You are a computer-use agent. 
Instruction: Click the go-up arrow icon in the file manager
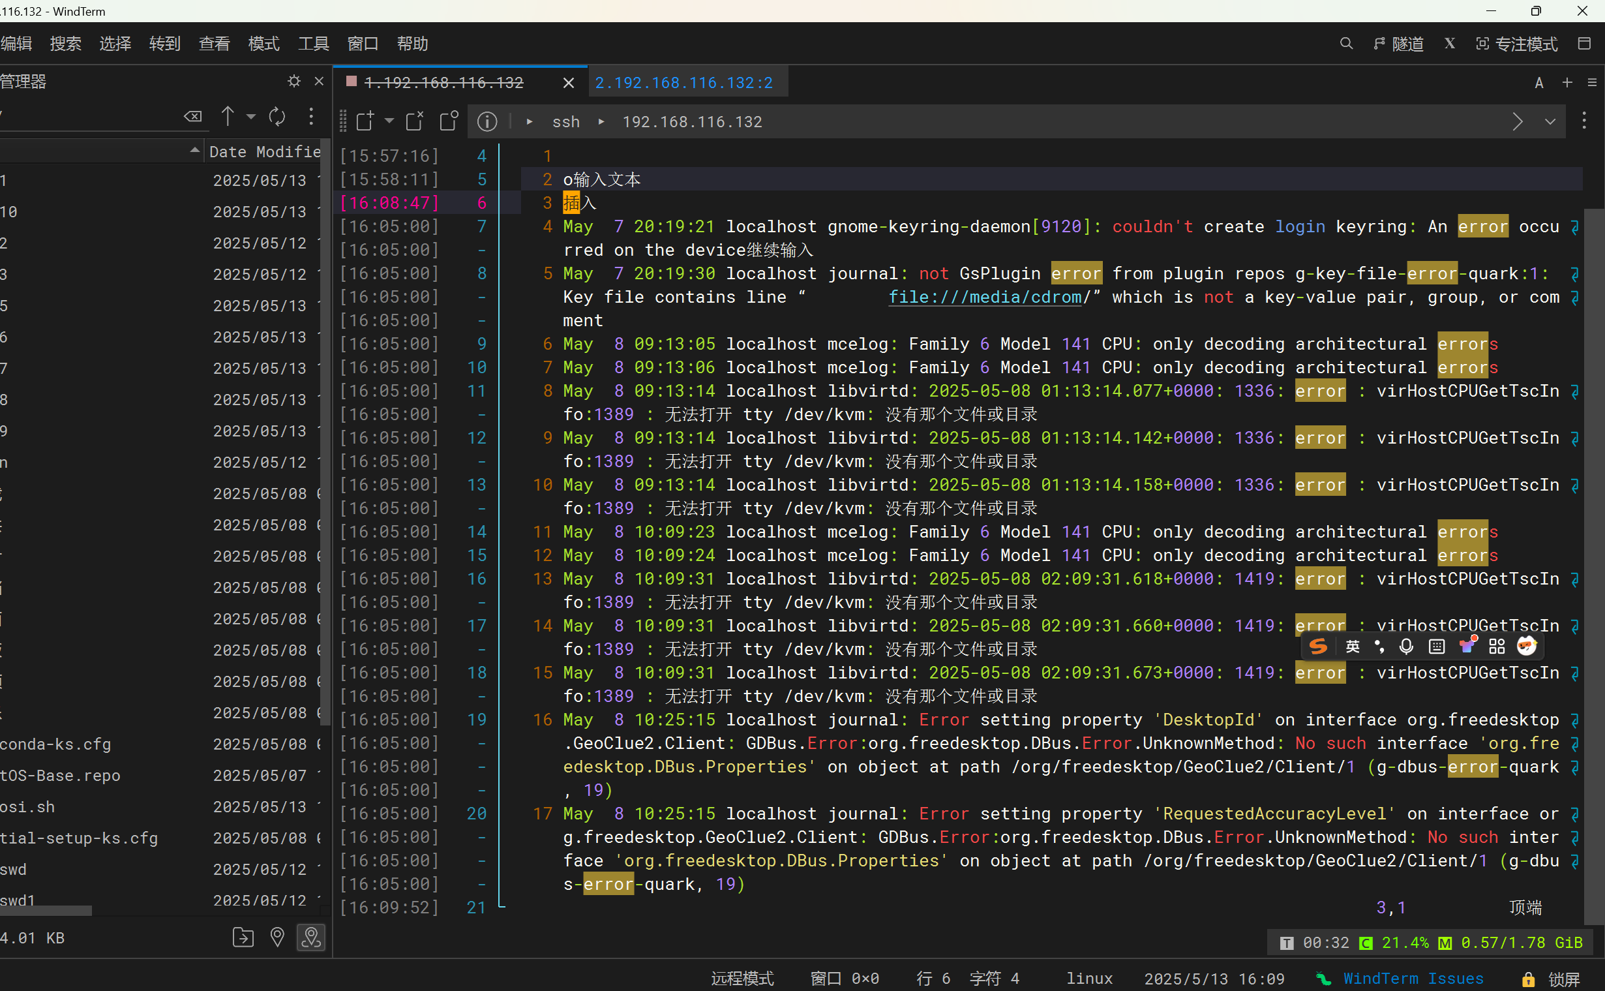(x=228, y=117)
